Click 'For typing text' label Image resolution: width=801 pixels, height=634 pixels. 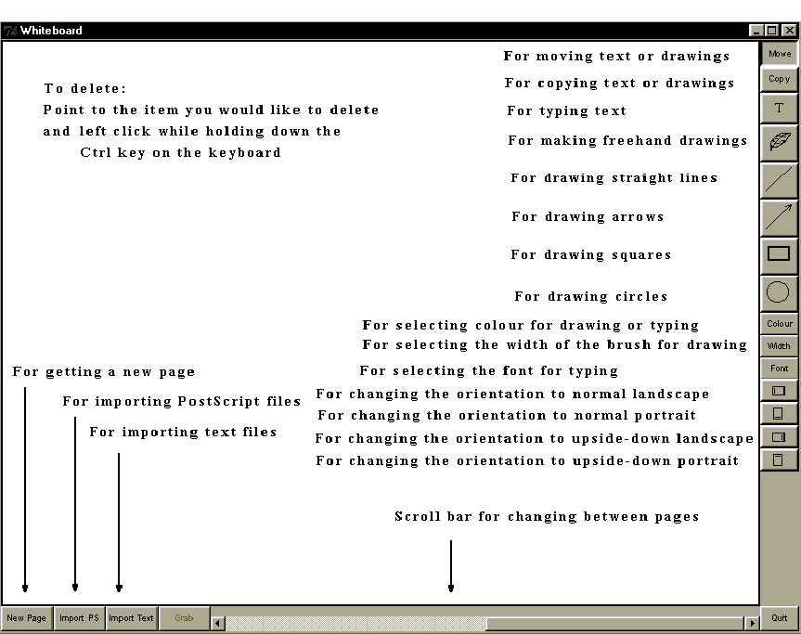(566, 110)
